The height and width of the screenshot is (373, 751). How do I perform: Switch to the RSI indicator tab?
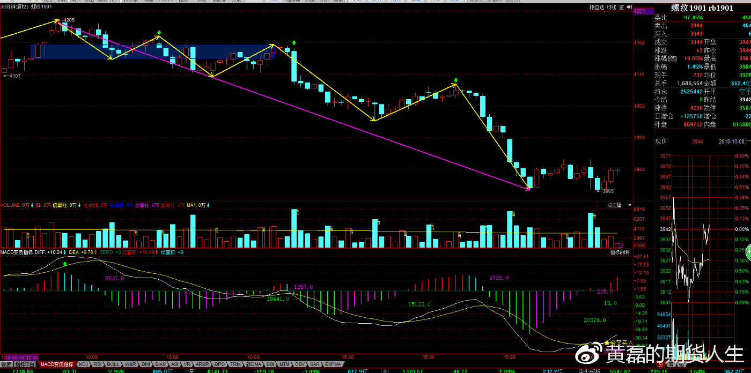tap(98, 364)
